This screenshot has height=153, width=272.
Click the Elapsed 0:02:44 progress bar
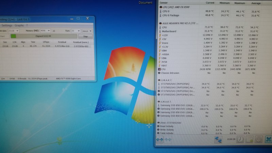pyautogui.click(x=44, y=36)
